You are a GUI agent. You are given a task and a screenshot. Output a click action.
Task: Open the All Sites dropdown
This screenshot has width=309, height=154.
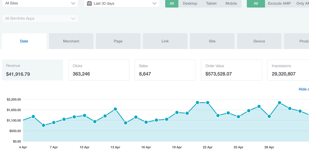(40, 3)
